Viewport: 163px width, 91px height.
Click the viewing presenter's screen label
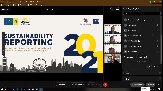pyautogui.click(x=51, y=9)
